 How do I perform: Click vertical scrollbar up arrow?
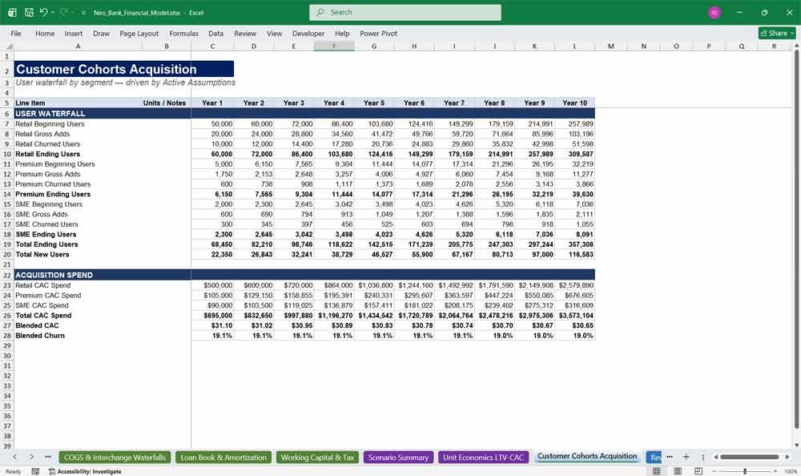(796, 46)
